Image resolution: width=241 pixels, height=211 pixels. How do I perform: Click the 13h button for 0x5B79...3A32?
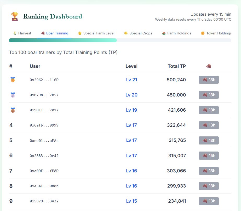[209, 201]
